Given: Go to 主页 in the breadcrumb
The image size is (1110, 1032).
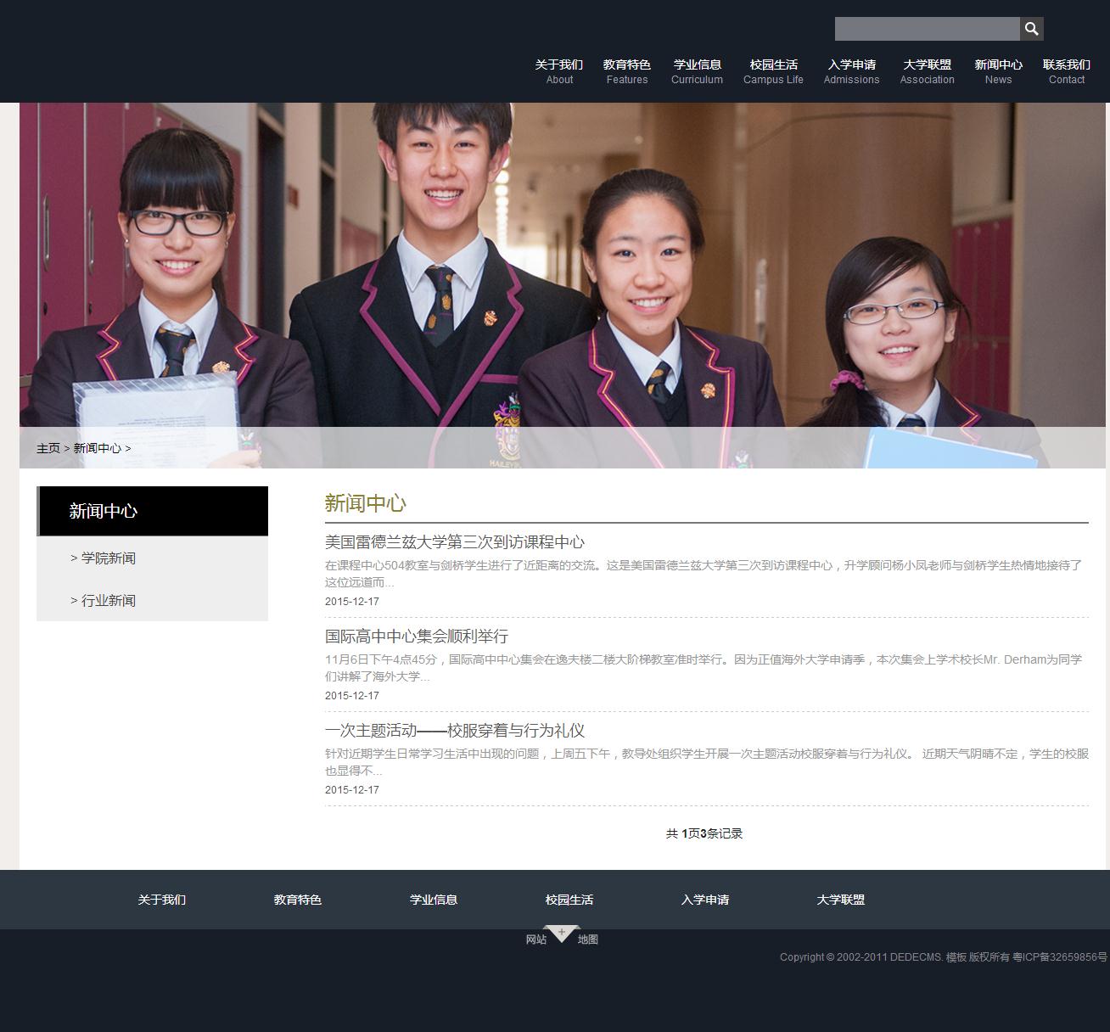Looking at the screenshot, I should click(48, 448).
